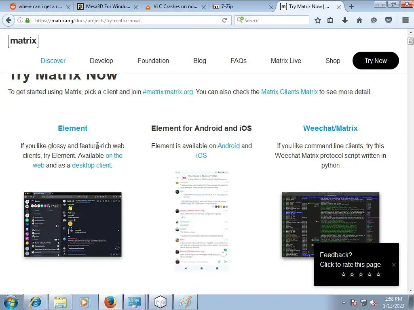Follow the desktop client link
Screen dimensions: 414x310
[91, 165]
